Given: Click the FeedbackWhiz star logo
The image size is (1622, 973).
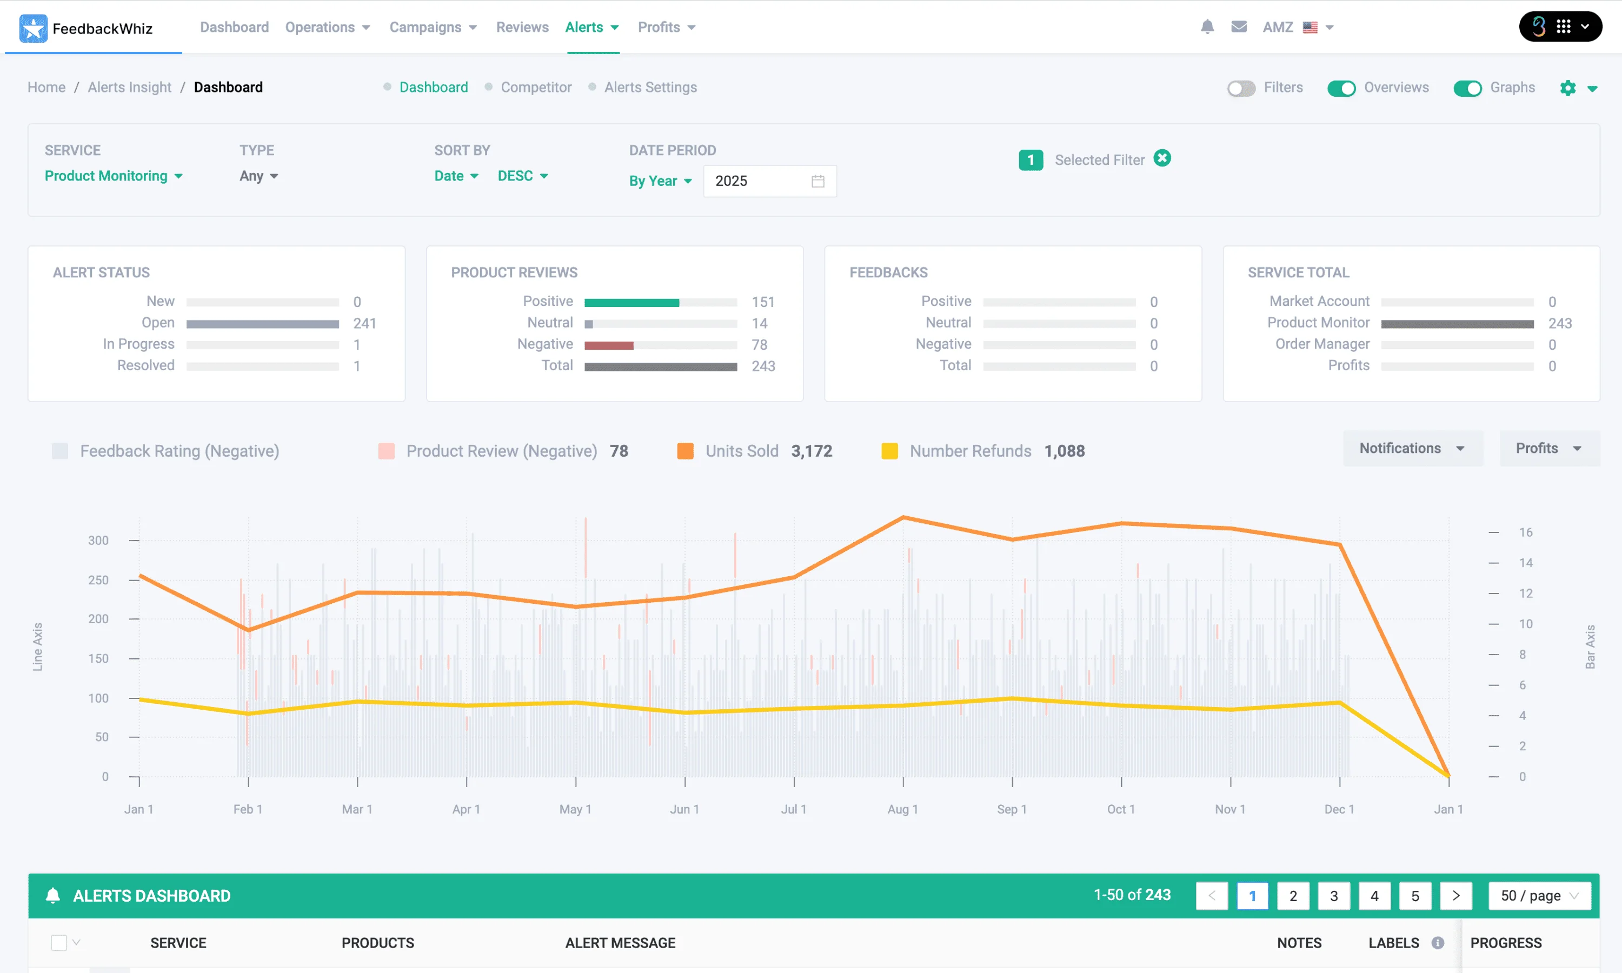Looking at the screenshot, I should coord(34,28).
